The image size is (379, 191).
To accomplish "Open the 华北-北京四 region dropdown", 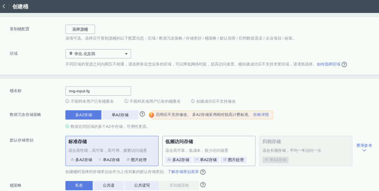I will 98,54.
